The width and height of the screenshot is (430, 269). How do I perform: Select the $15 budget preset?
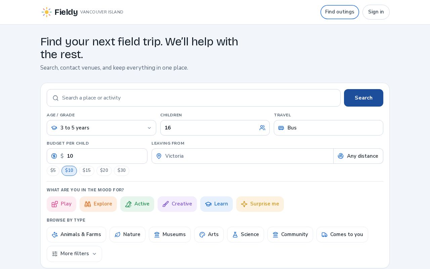(87, 171)
